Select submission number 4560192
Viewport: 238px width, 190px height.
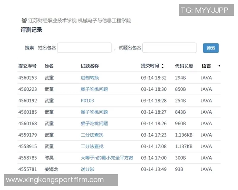pyautogui.click(x=28, y=101)
